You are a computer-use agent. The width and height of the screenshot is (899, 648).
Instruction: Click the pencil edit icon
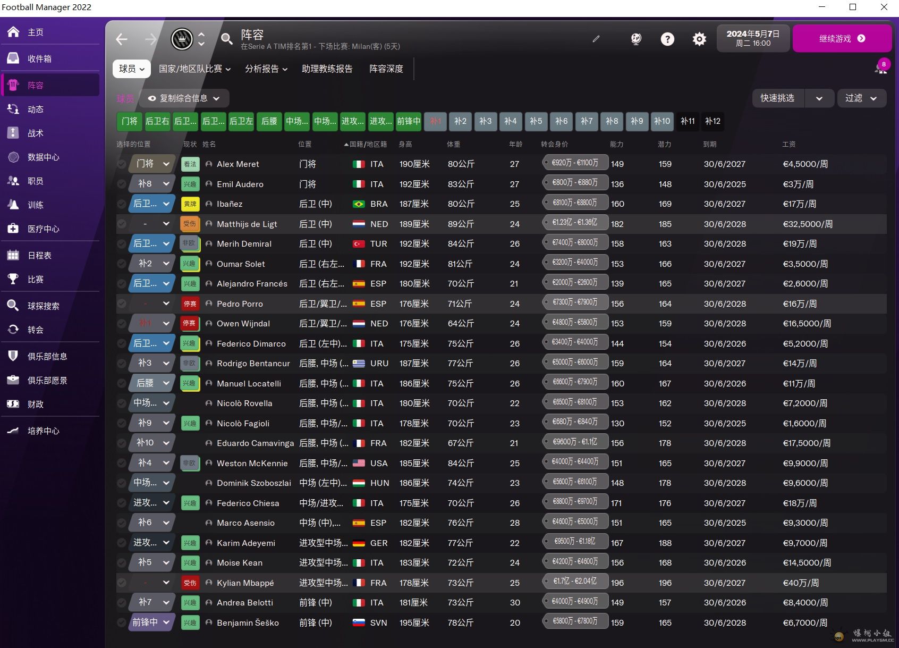[x=596, y=39]
